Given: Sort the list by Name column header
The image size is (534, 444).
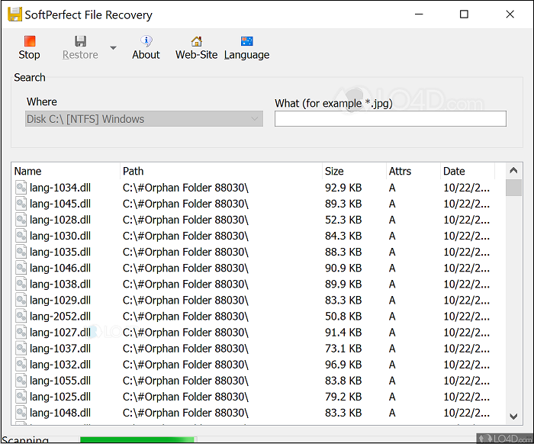Looking at the screenshot, I should pos(66,171).
